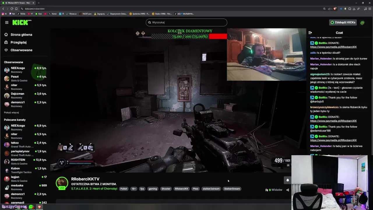Image resolution: width=373 pixels, height=210 pixels.
Task: Open takuu in Polecane kanały
Action: 25,145
